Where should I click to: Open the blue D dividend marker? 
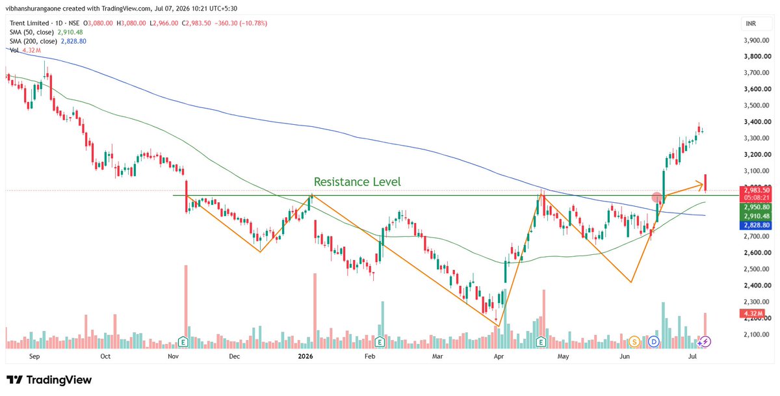pos(653,341)
